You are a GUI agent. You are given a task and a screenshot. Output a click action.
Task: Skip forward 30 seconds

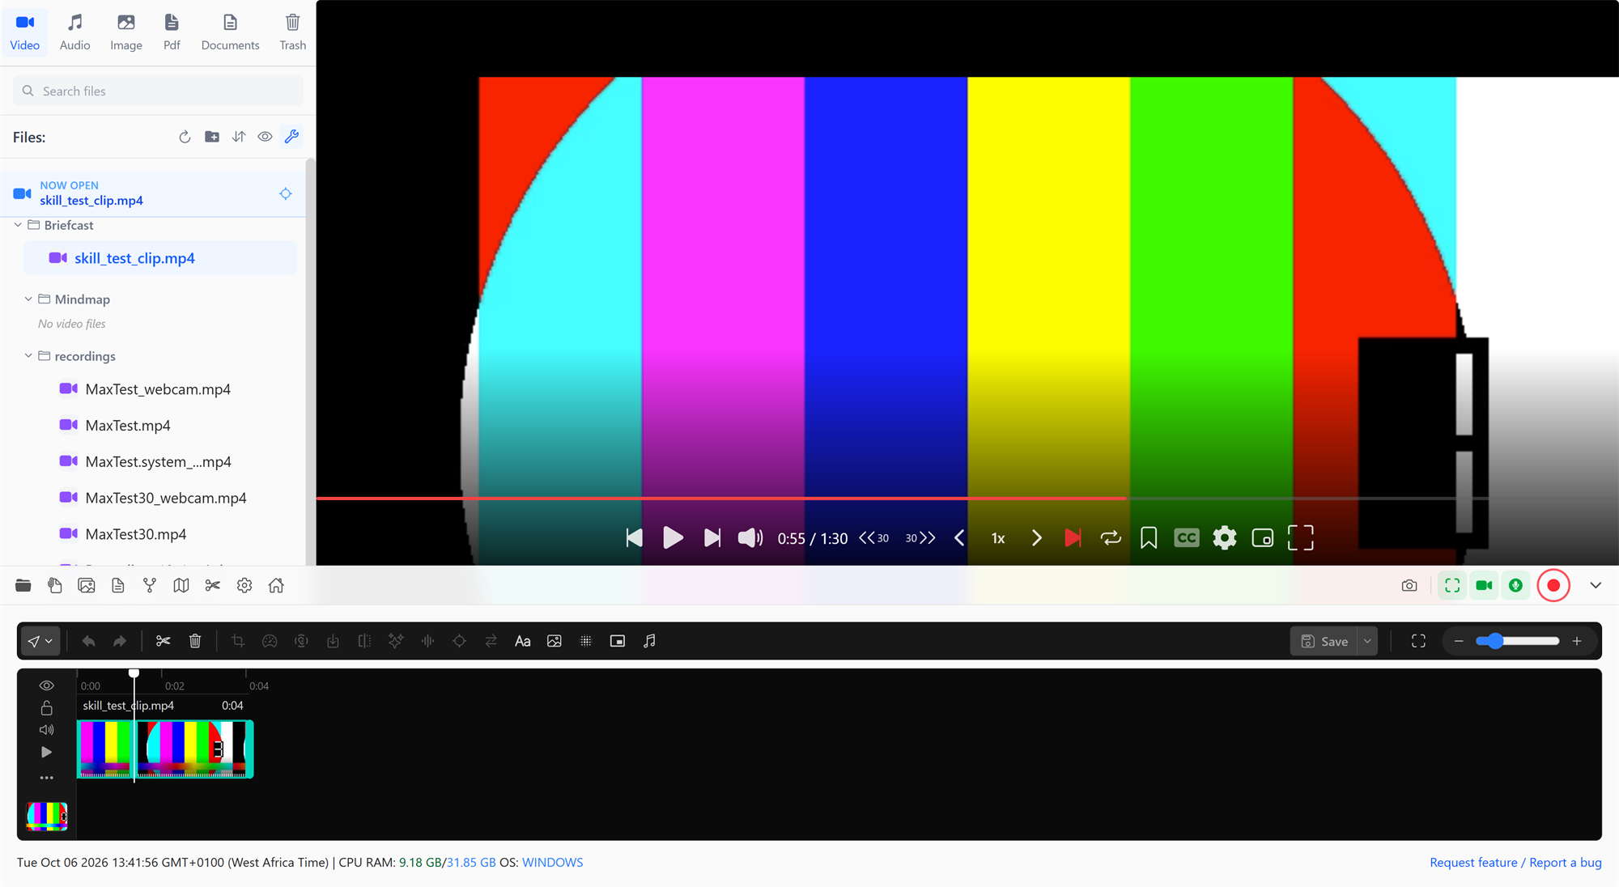click(x=920, y=537)
